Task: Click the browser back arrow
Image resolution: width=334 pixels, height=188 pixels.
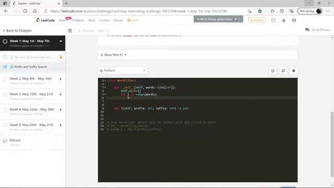Action: click(6, 11)
